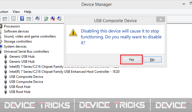Confirm disabling with the Yes button
The image size is (192, 112).
131,60
